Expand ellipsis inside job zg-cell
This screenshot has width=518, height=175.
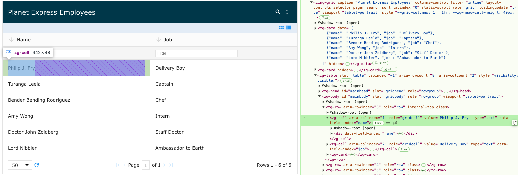coord(372,149)
